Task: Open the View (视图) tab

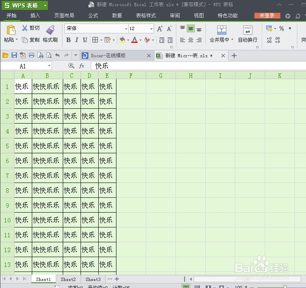Action: 199,16
